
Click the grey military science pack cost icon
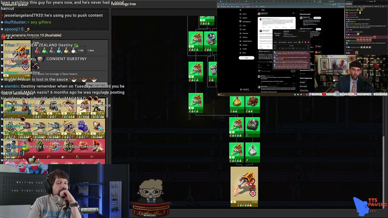point(52,51)
